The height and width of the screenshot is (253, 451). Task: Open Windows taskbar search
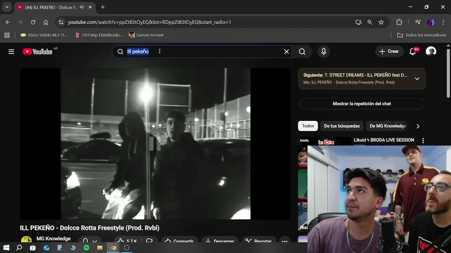tap(19, 248)
